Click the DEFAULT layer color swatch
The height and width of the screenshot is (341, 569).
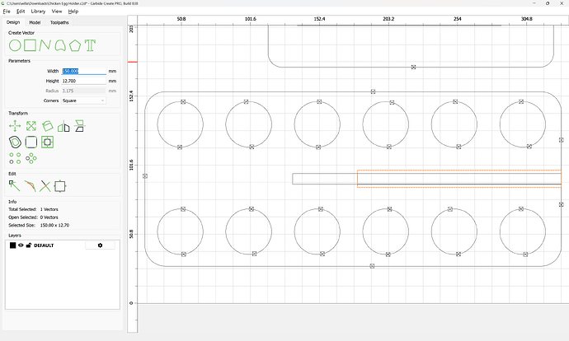13,245
